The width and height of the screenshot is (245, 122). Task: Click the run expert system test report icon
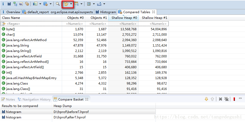pyautogui.click(x=35, y=4)
